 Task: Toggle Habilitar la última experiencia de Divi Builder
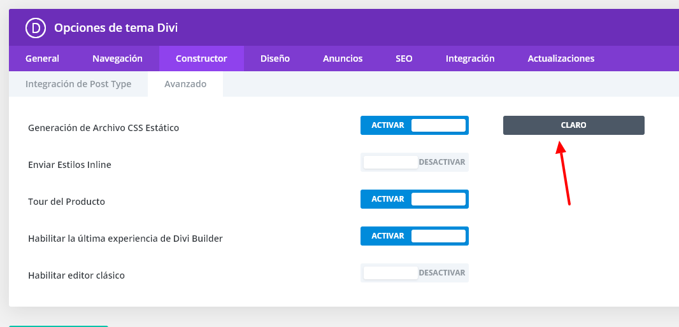pyautogui.click(x=415, y=236)
